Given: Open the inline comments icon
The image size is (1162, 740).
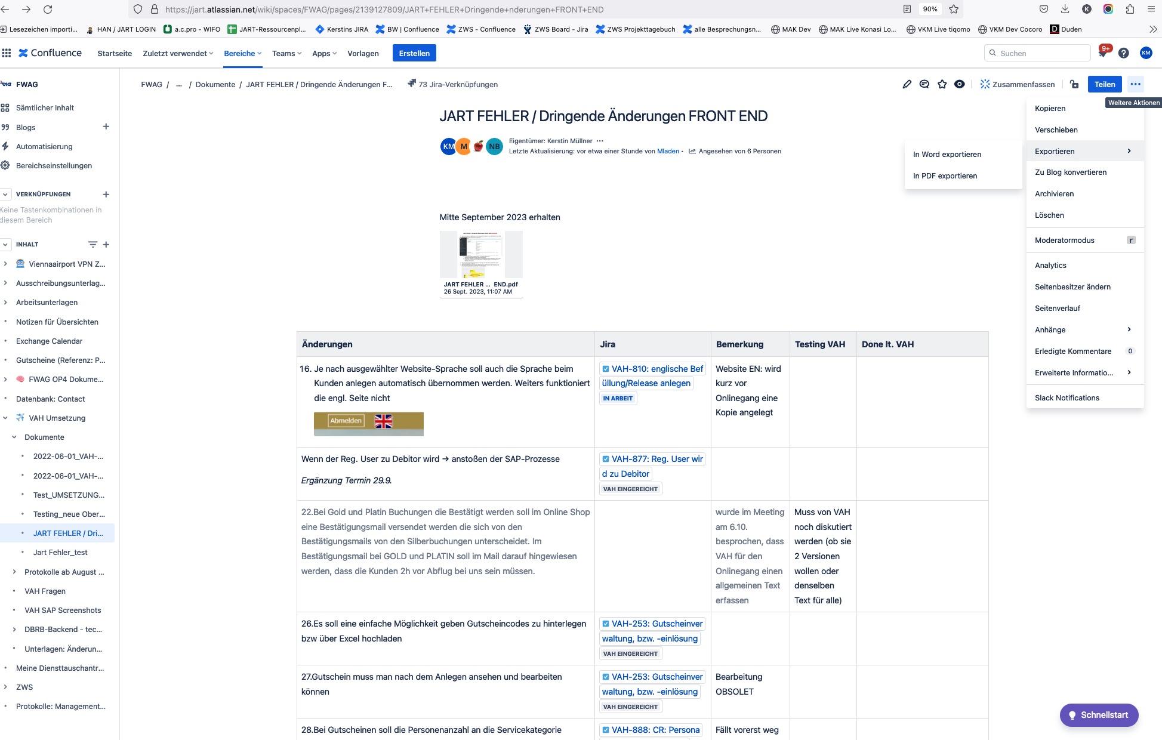Looking at the screenshot, I should click(x=924, y=84).
